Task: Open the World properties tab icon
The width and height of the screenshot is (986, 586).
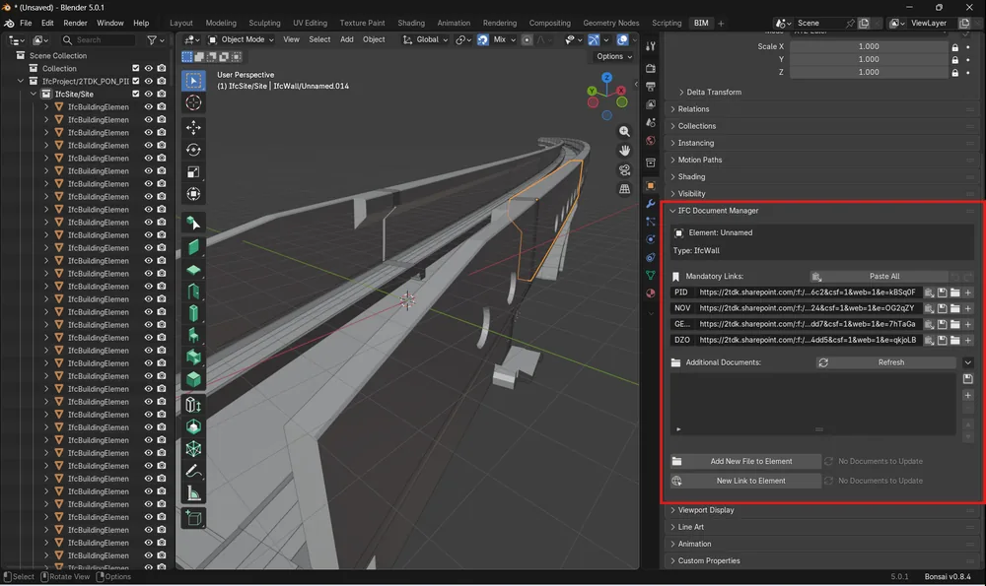Action: 651,141
